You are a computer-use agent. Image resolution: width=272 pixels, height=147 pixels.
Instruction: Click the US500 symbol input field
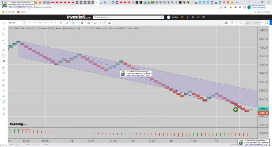[x=15, y=23]
